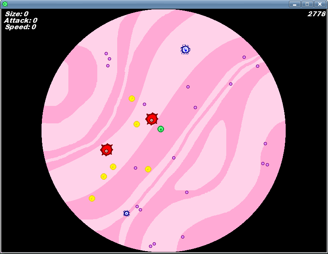Click the lowest yellow food pellet
Viewport: 328px width, 254px height.
tap(92, 198)
